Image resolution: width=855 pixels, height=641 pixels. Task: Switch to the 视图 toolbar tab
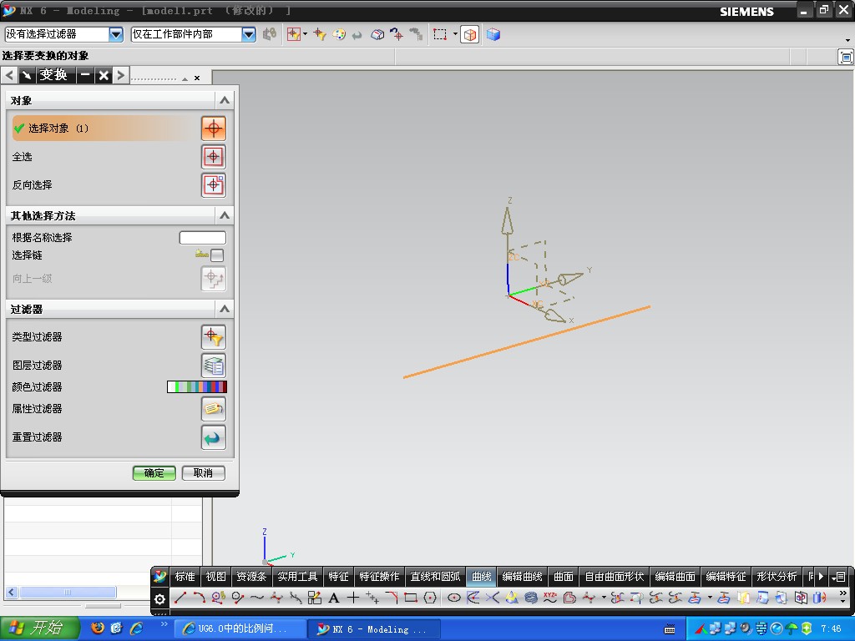216,576
